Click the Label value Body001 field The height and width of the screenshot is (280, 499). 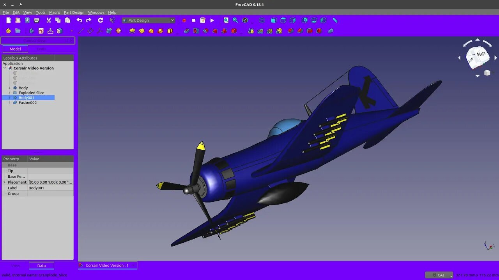point(50,188)
